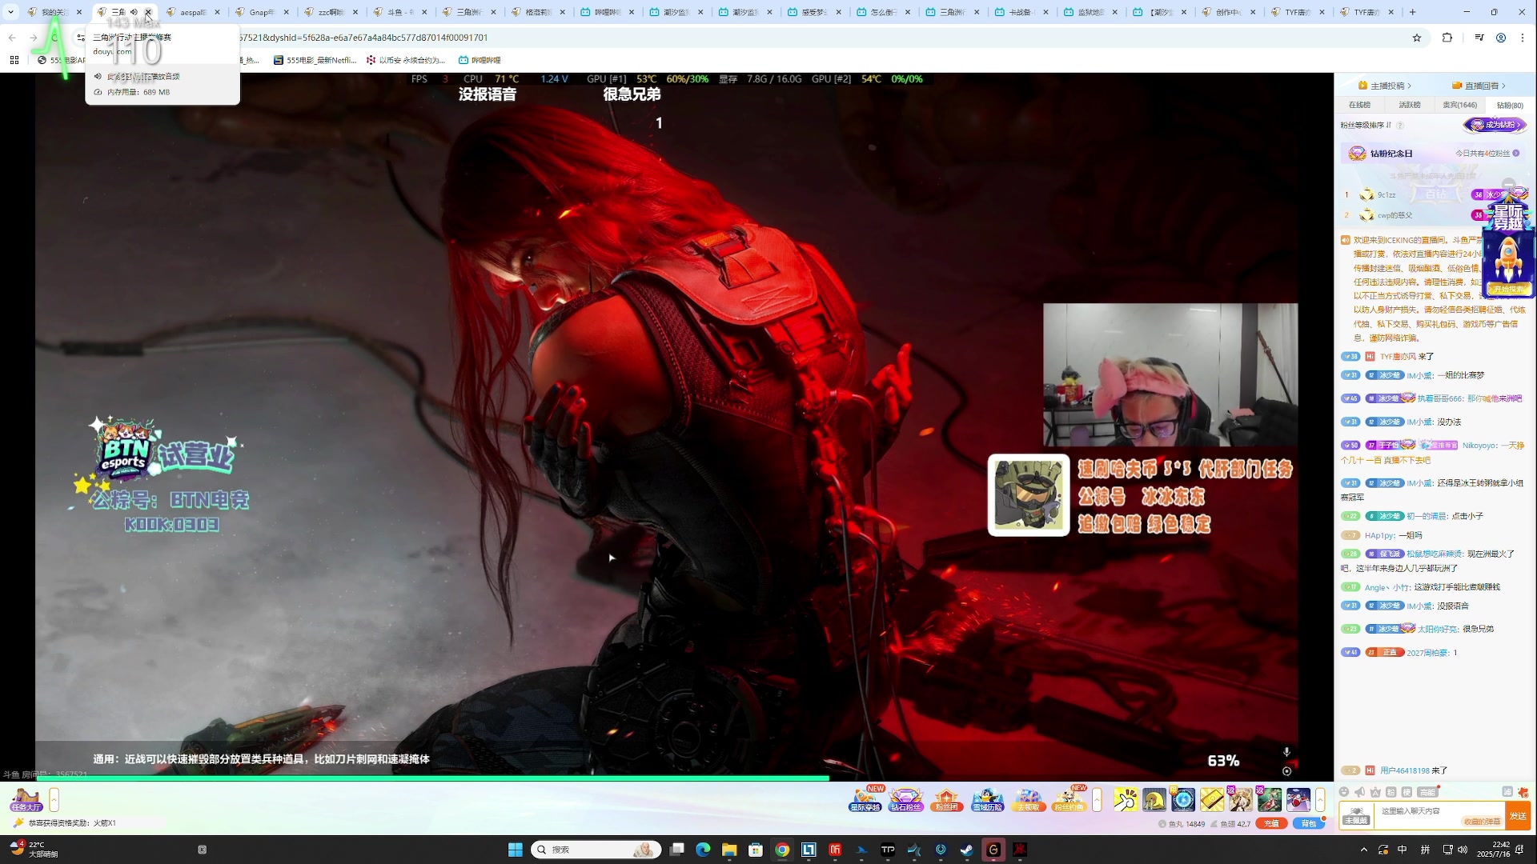Open the 哔哩哔哩 bookmark
Image resolution: width=1537 pixels, height=864 pixels.
(480, 60)
